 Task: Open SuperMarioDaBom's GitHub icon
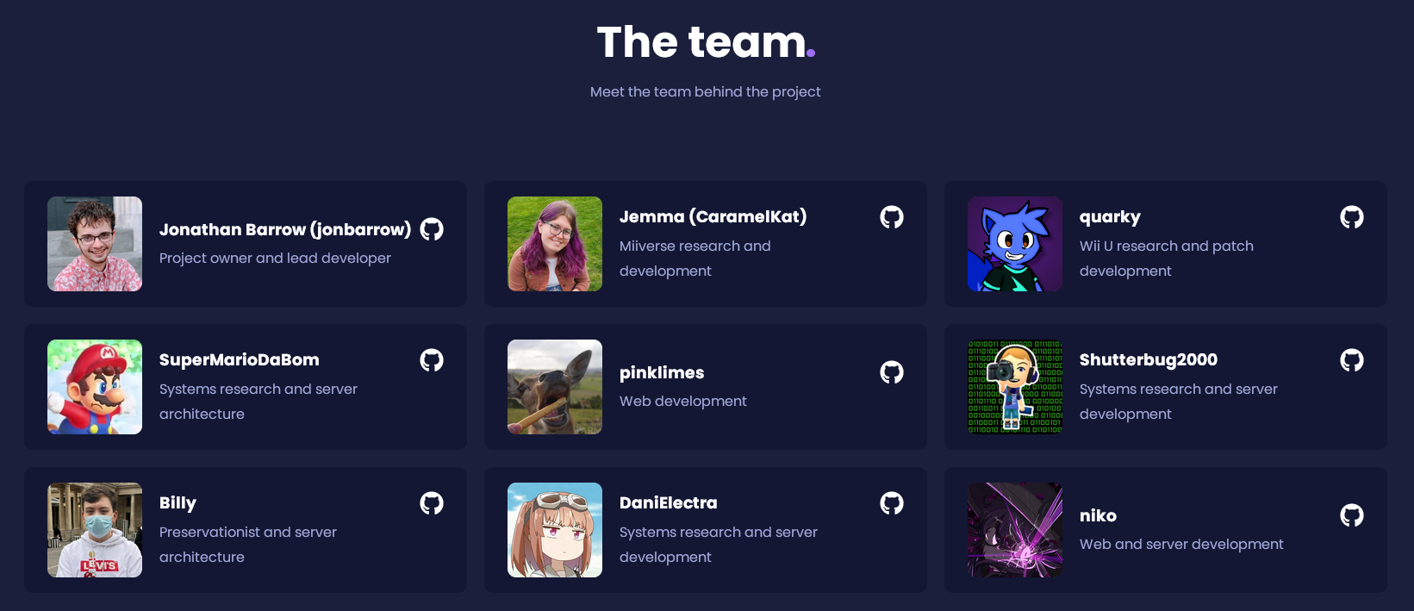[x=432, y=360]
